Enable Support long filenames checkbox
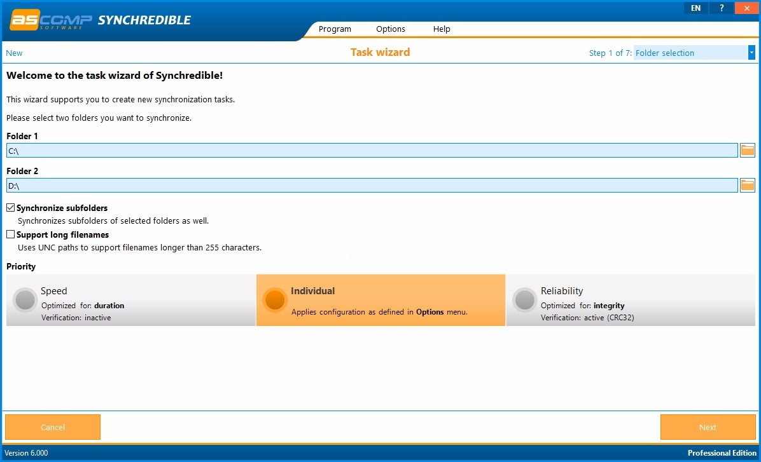The image size is (761, 462). [11, 234]
